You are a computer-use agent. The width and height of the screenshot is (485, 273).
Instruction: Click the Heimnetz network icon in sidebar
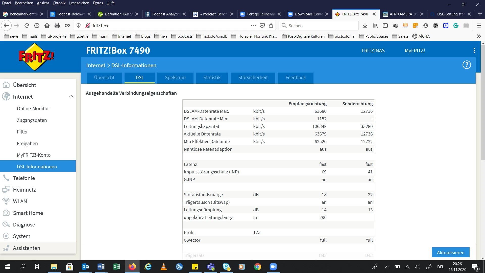[6, 190]
